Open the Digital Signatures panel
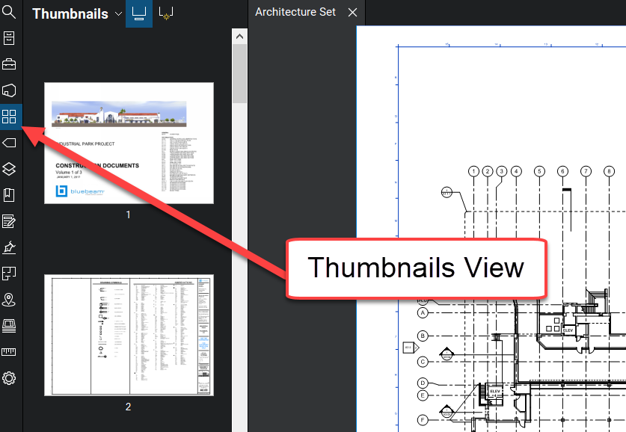Screen dimensions: 626x432 coord(8,247)
